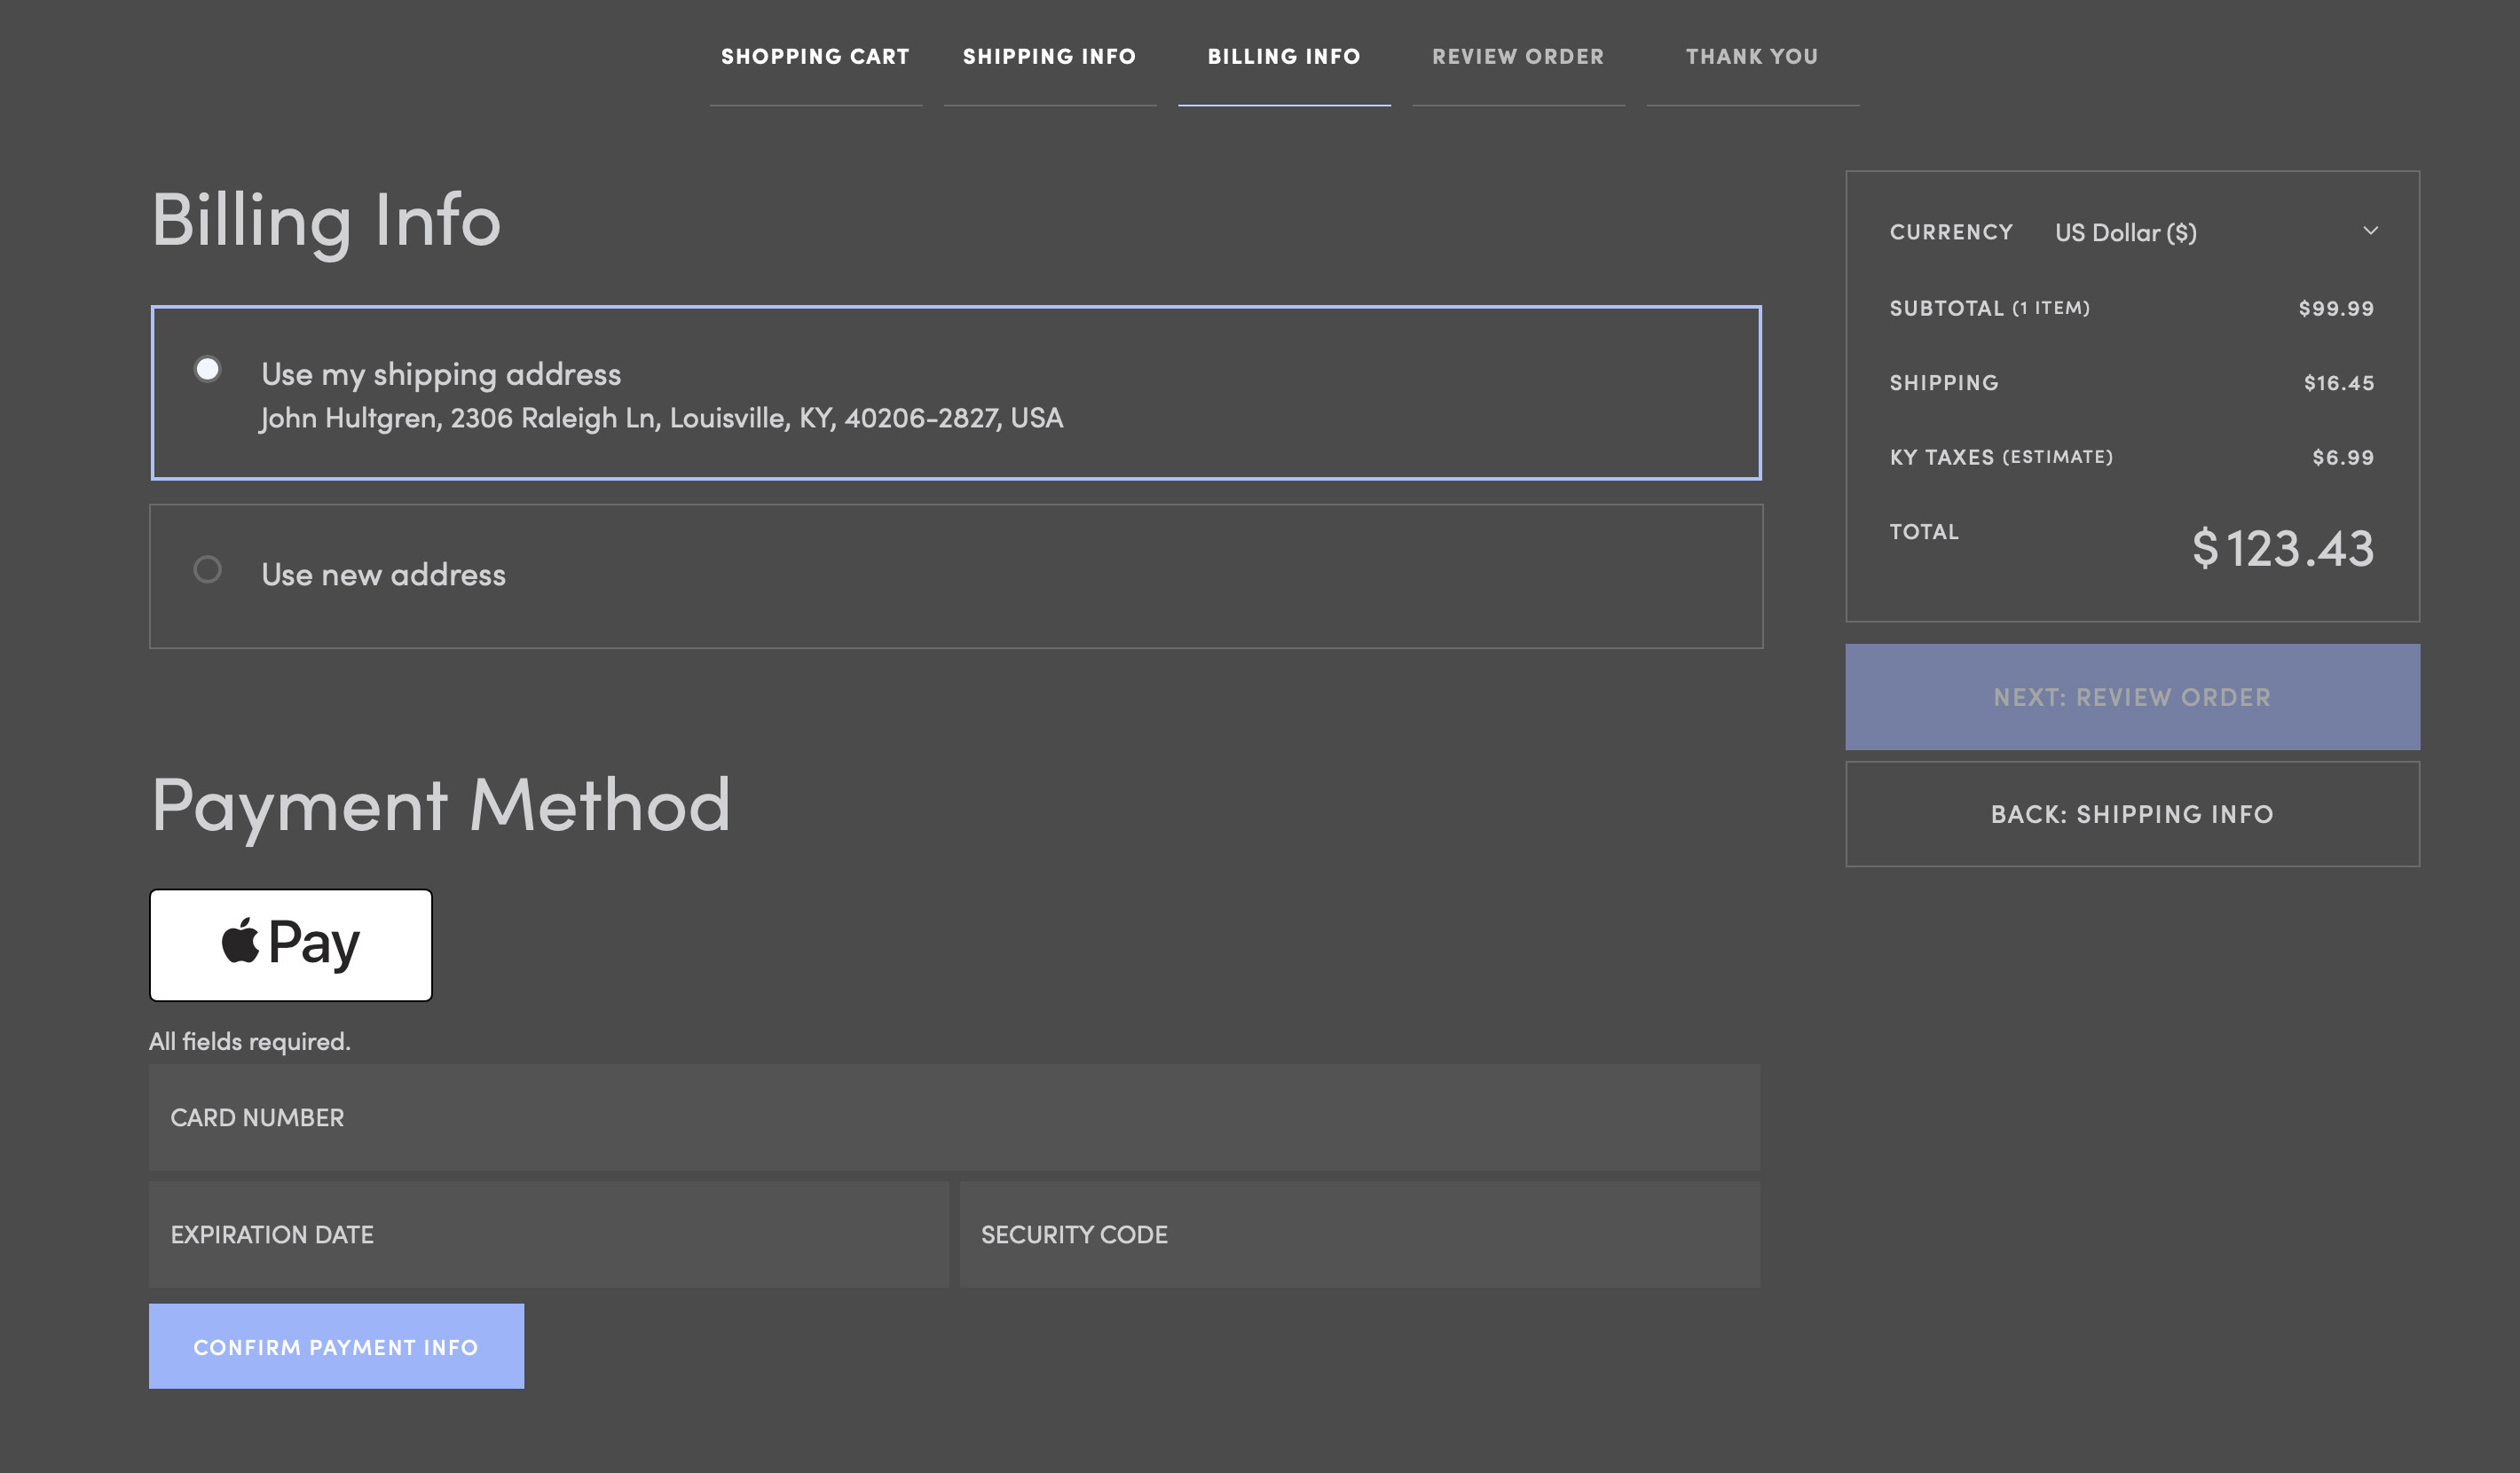Viewport: 2520px width, 1473px height.
Task: Click the Billing Info step tab
Action: tap(1284, 57)
